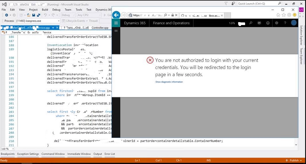
Task: Click the browser Forward arrow button
Action: click(124, 15)
